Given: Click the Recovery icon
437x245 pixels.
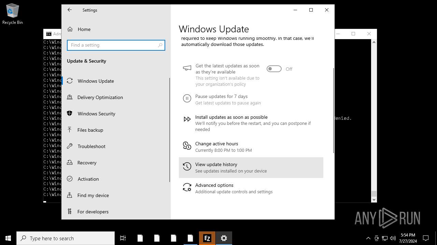Looking at the screenshot, I should [x=70, y=162].
